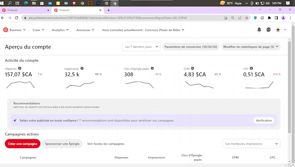This screenshot has height=167, width=295.
Task: Click the page vertical scrollbar thumb
Action: 289,87
